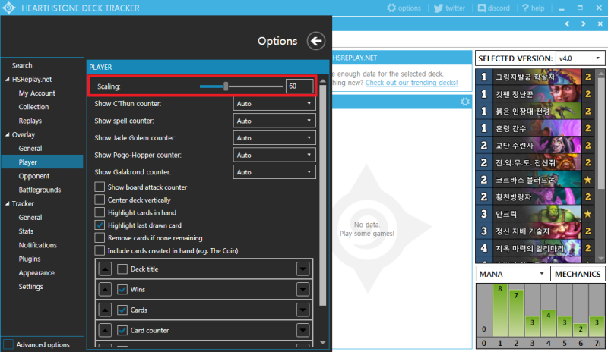This screenshot has height=352, width=608.
Task: Close the deck panel with X icon
Action: point(600,24)
